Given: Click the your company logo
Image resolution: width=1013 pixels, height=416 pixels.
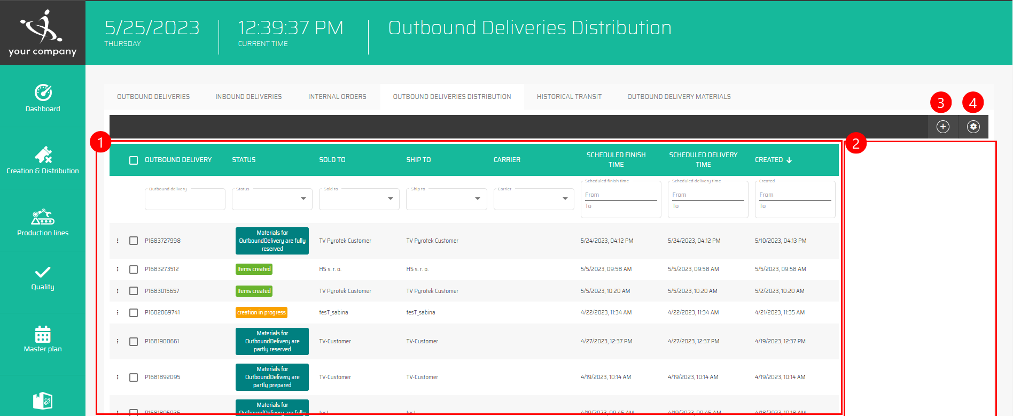Looking at the screenshot, I should tap(43, 33).
